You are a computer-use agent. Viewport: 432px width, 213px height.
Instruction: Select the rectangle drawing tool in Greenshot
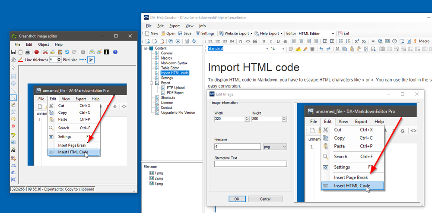pos(13,76)
